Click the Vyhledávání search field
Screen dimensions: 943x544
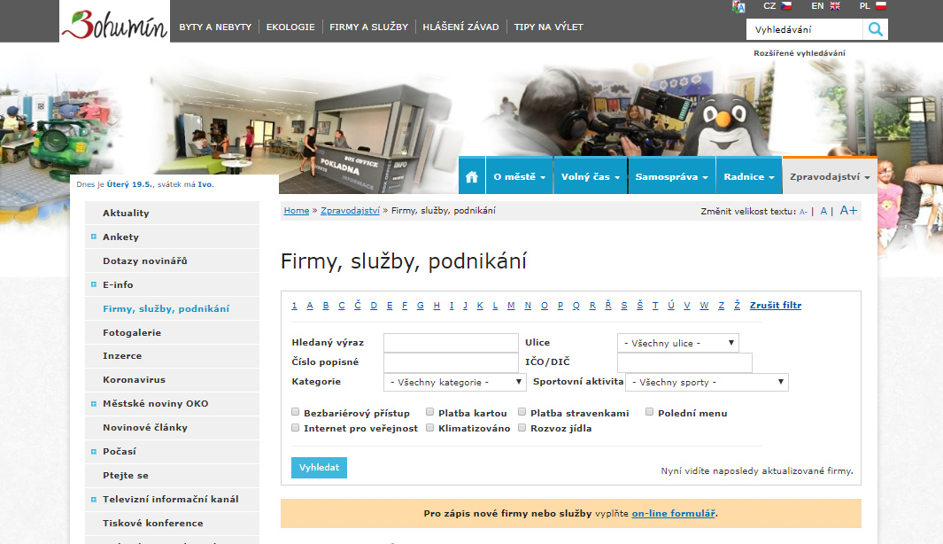805,29
